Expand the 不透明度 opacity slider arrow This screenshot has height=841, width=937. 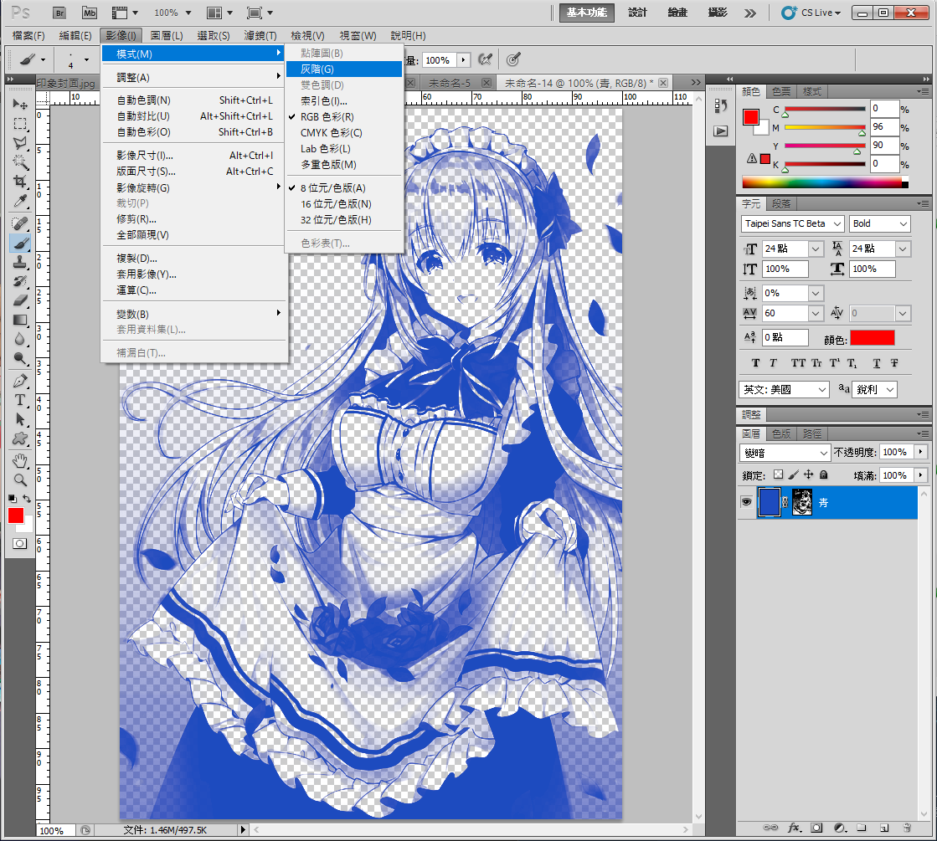pyautogui.click(x=921, y=452)
